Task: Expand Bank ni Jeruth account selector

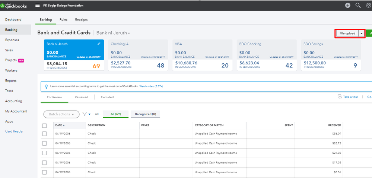Action: (113, 33)
